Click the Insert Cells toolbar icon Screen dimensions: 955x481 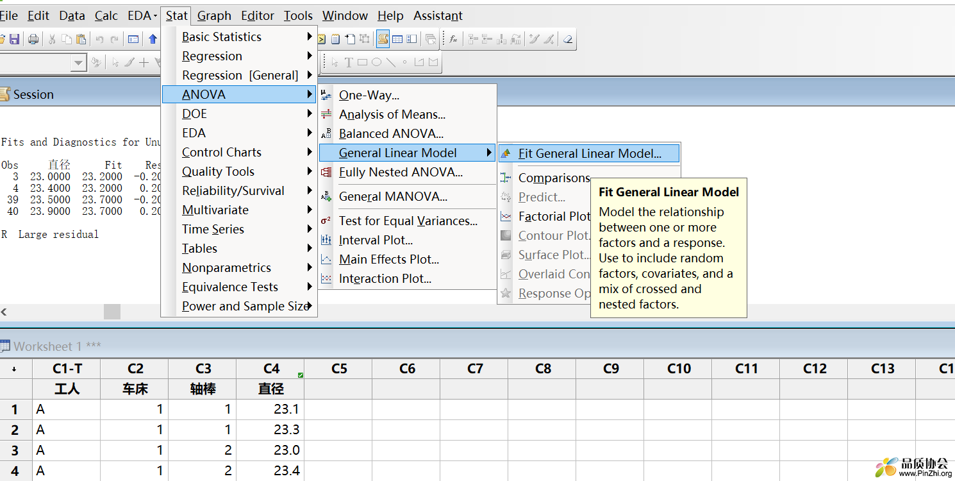(x=473, y=39)
